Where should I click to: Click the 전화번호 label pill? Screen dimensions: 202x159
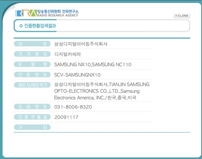[32, 107]
